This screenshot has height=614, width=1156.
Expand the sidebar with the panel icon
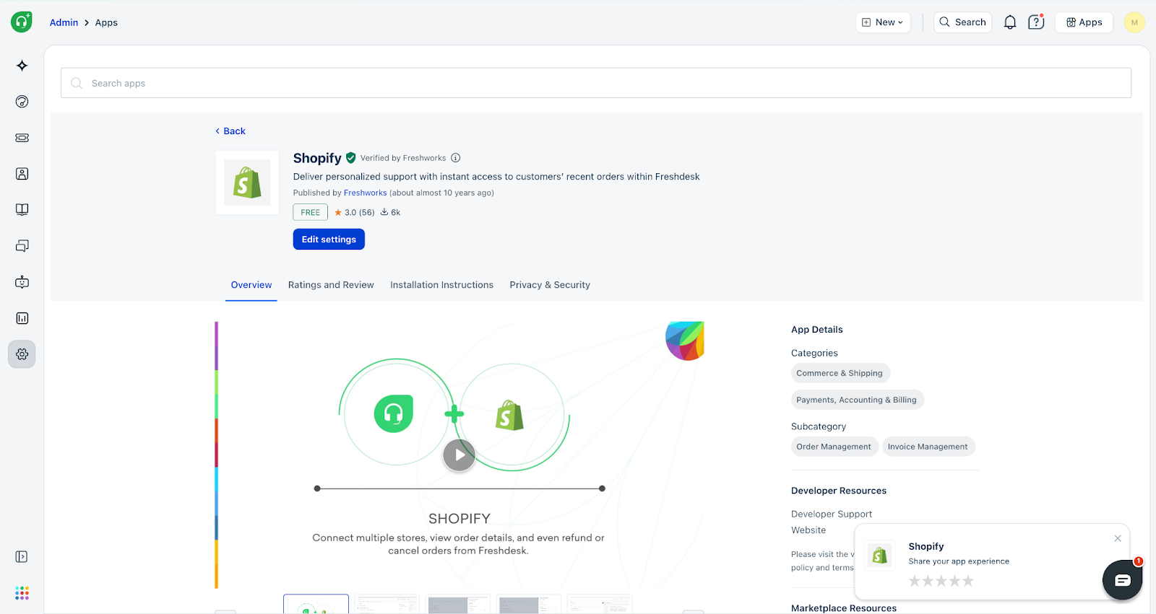tap(22, 557)
